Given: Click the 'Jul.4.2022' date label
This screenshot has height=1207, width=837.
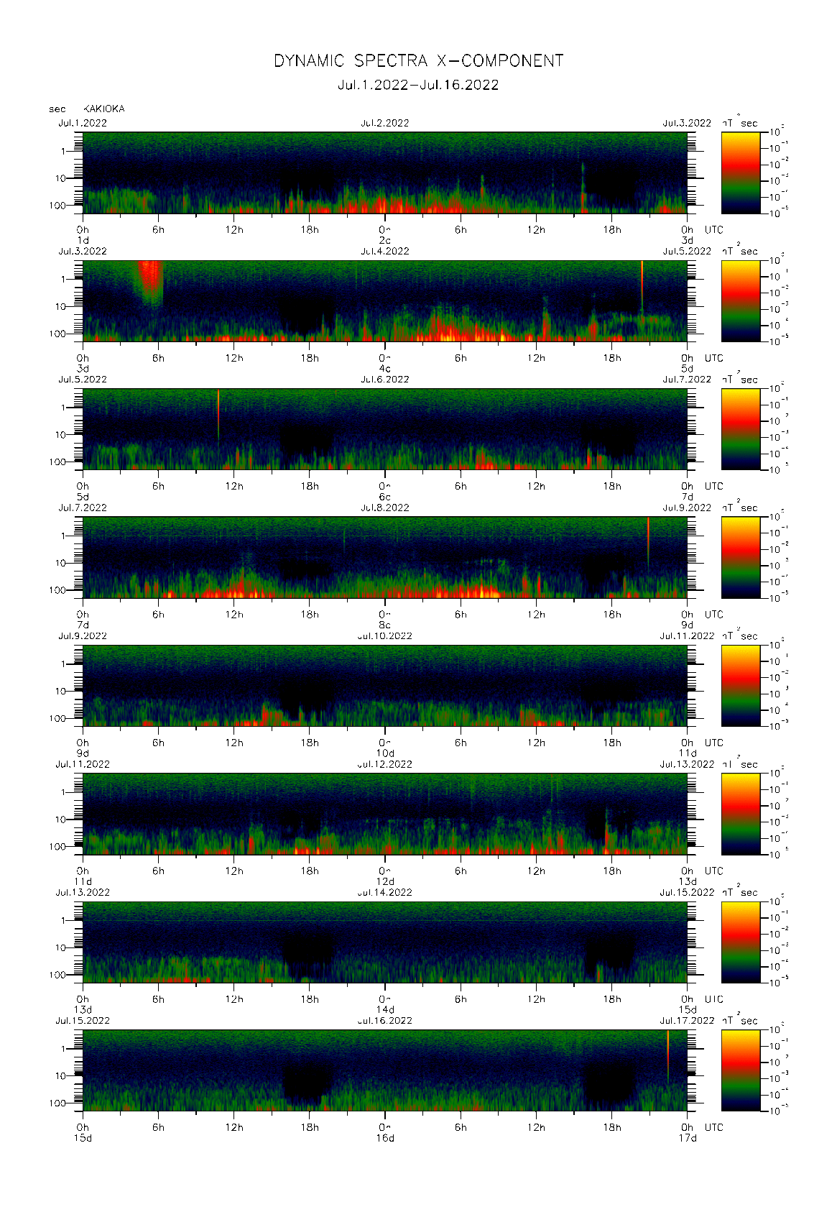Looking at the screenshot, I should coord(385,251).
